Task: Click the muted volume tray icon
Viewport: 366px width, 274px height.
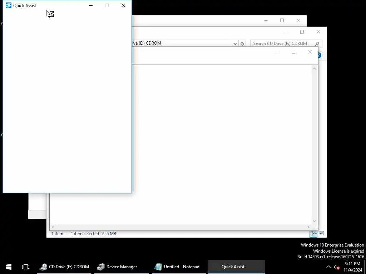Action: coord(337,267)
